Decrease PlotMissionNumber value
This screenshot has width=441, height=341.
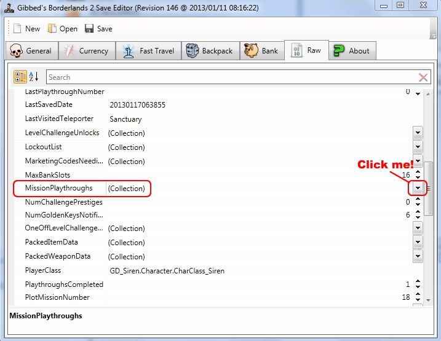tap(418, 300)
